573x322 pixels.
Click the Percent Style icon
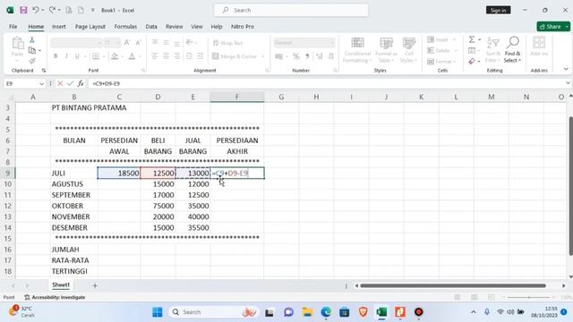tap(295, 56)
